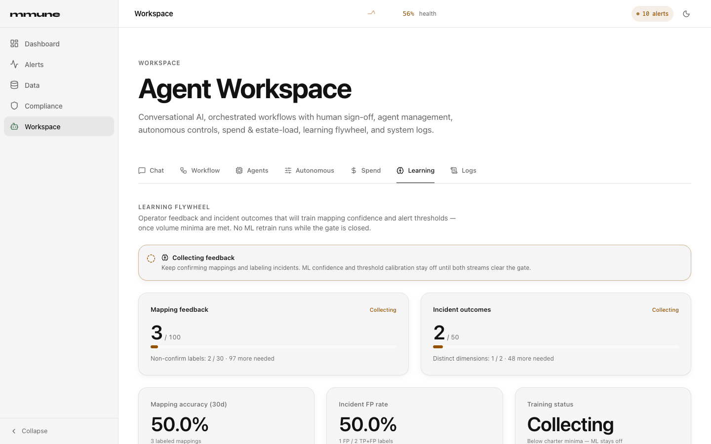Image resolution: width=711 pixels, height=444 pixels.
Task: Click the Mapping feedback progress bar
Action: click(x=274, y=347)
